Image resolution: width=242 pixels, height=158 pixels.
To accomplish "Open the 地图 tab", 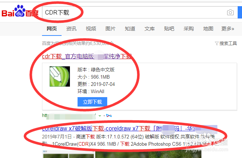I will click(x=208, y=29).
